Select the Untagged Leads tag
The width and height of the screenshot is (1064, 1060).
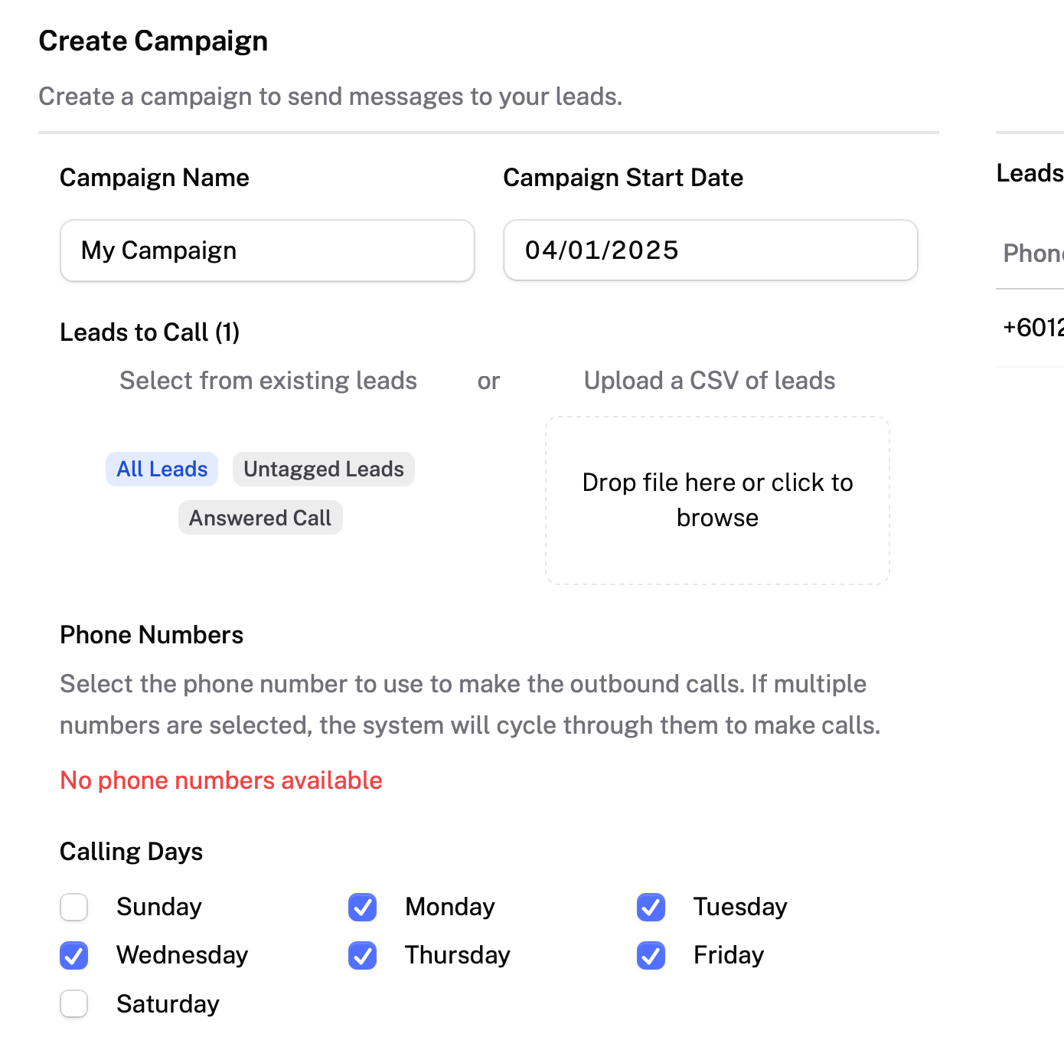pos(324,469)
